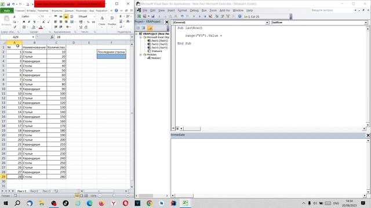Click View Microsoft Excel icon in VBA toolbar

(139, 16)
